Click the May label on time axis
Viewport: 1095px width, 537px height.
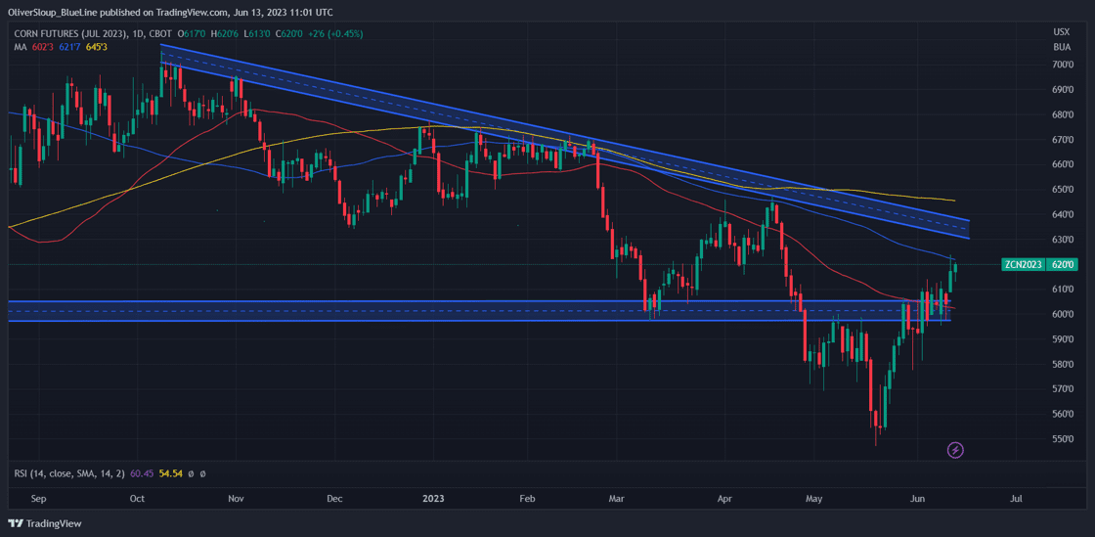point(814,499)
